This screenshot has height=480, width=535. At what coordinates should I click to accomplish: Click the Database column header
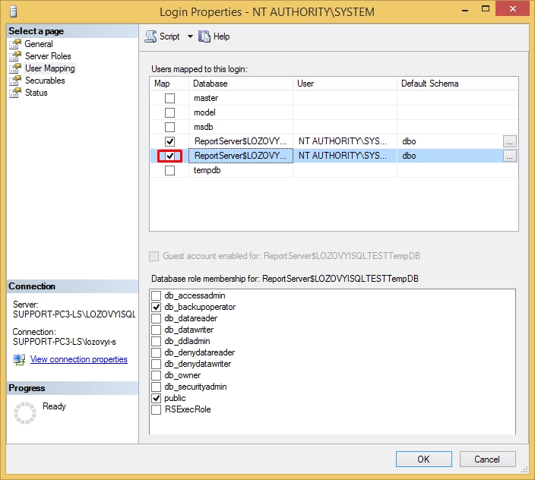pos(241,84)
